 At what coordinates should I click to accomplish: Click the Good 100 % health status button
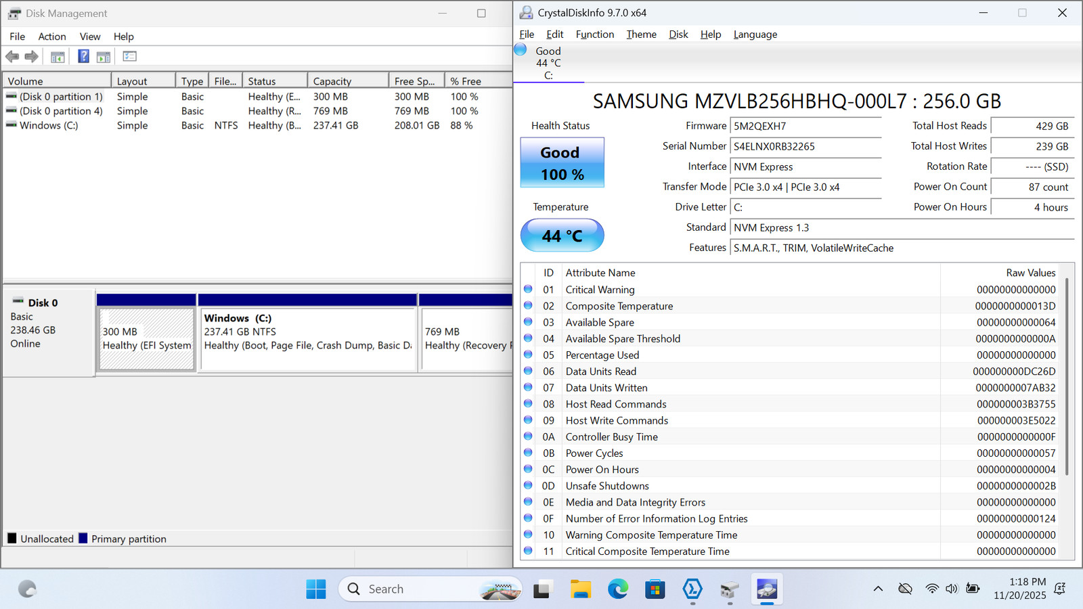pos(562,162)
